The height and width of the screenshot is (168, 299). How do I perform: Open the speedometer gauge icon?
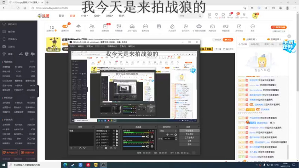coord(212,27)
